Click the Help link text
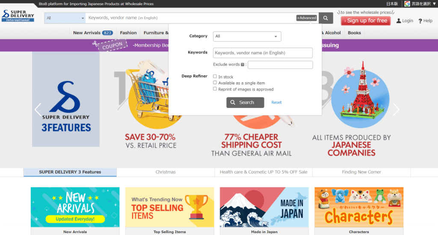 [428, 21]
